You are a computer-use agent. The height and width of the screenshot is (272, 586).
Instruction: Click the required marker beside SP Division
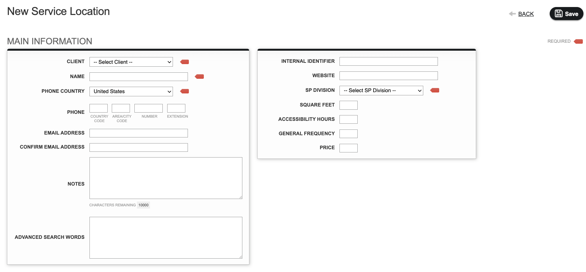[435, 90]
